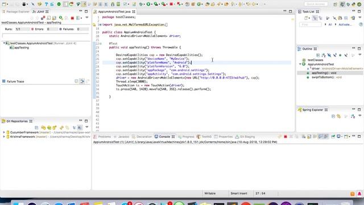
Task: Click the Debug bug icon in main toolbar
Action: click(141, 4)
